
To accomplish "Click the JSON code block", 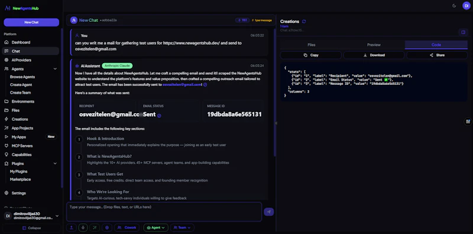I will tap(374, 82).
